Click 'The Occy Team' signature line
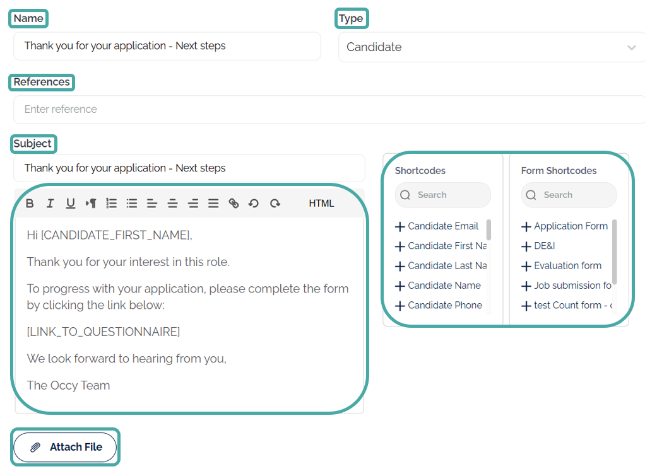Viewport: 645px width, 469px height. [x=68, y=386]
